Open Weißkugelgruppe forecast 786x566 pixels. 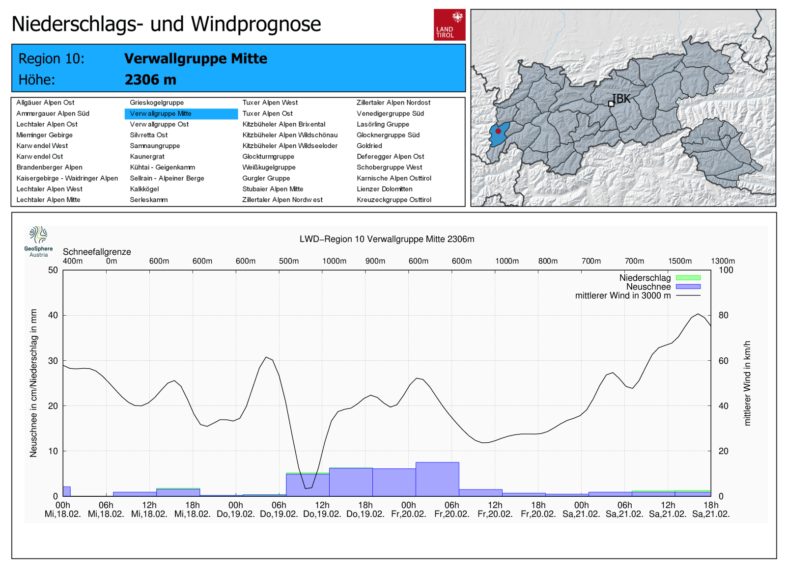[269, 167]
